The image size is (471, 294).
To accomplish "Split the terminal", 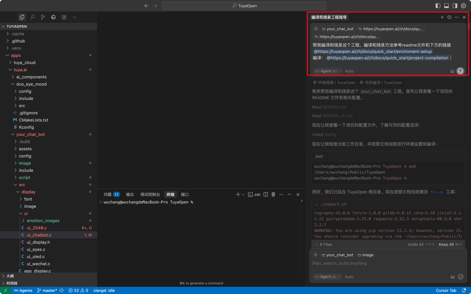I will [266, 194].
